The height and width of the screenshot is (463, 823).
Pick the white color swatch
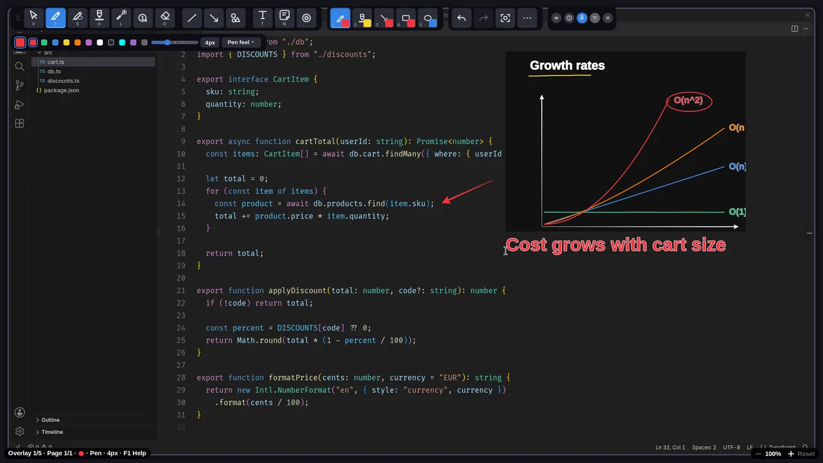(100, 42)
